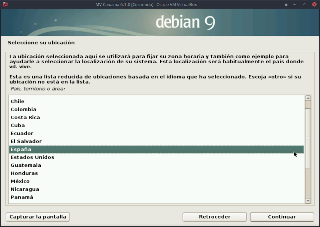Select Nicaragua from the list

(x=25, y=189)
